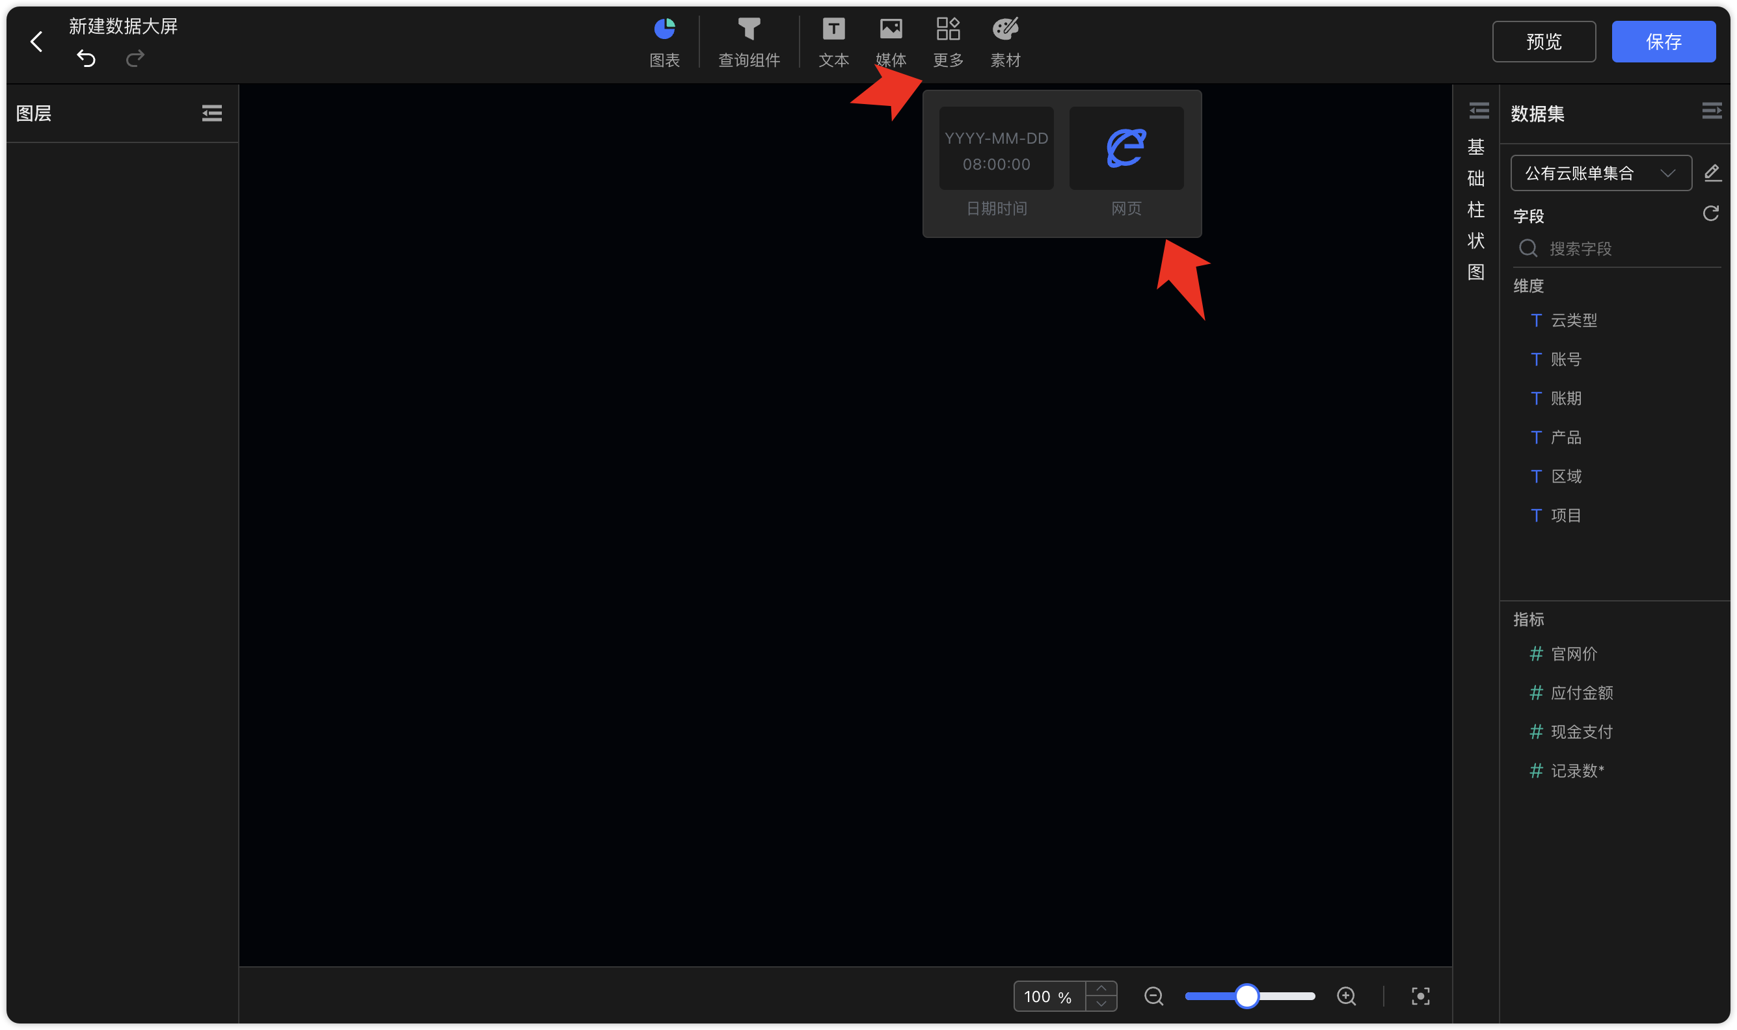Redo the last action
1737x1030 pixels.
(135, 59)
